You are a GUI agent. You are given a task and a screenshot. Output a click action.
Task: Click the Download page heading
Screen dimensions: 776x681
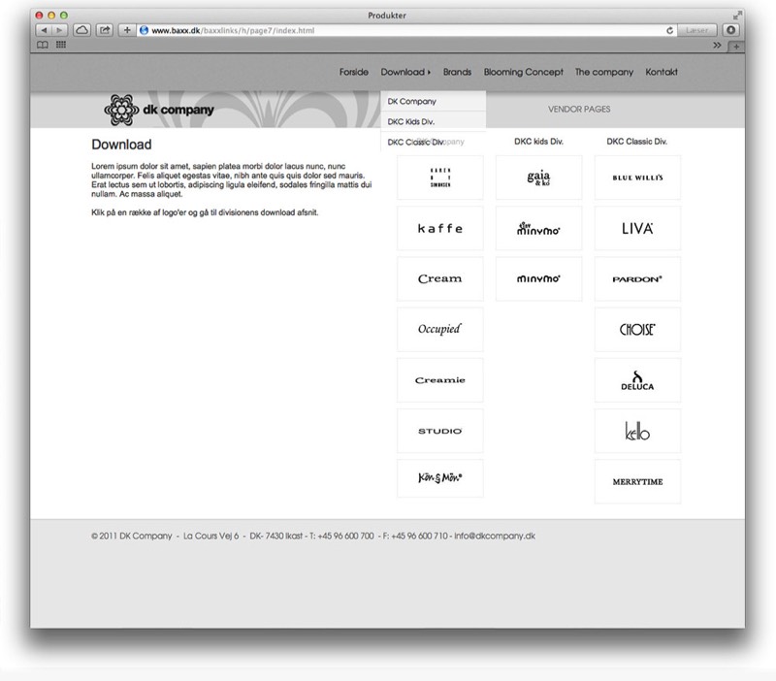(x=122, y=145)
